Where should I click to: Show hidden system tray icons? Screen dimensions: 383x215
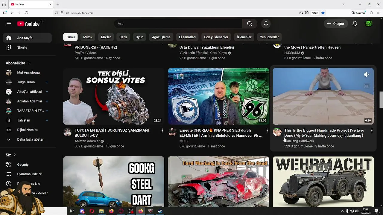[342, 211]
